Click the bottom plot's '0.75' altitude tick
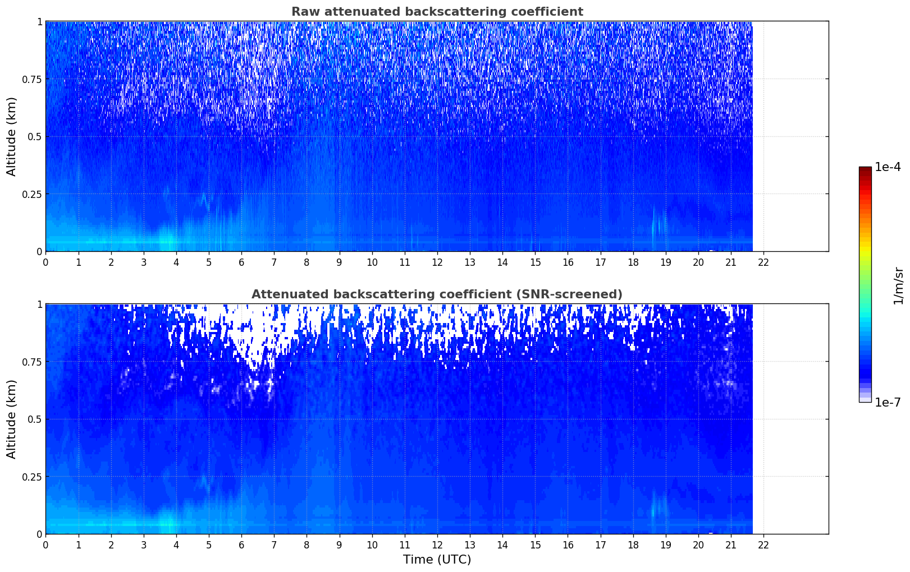 click(x=32, y=362)
